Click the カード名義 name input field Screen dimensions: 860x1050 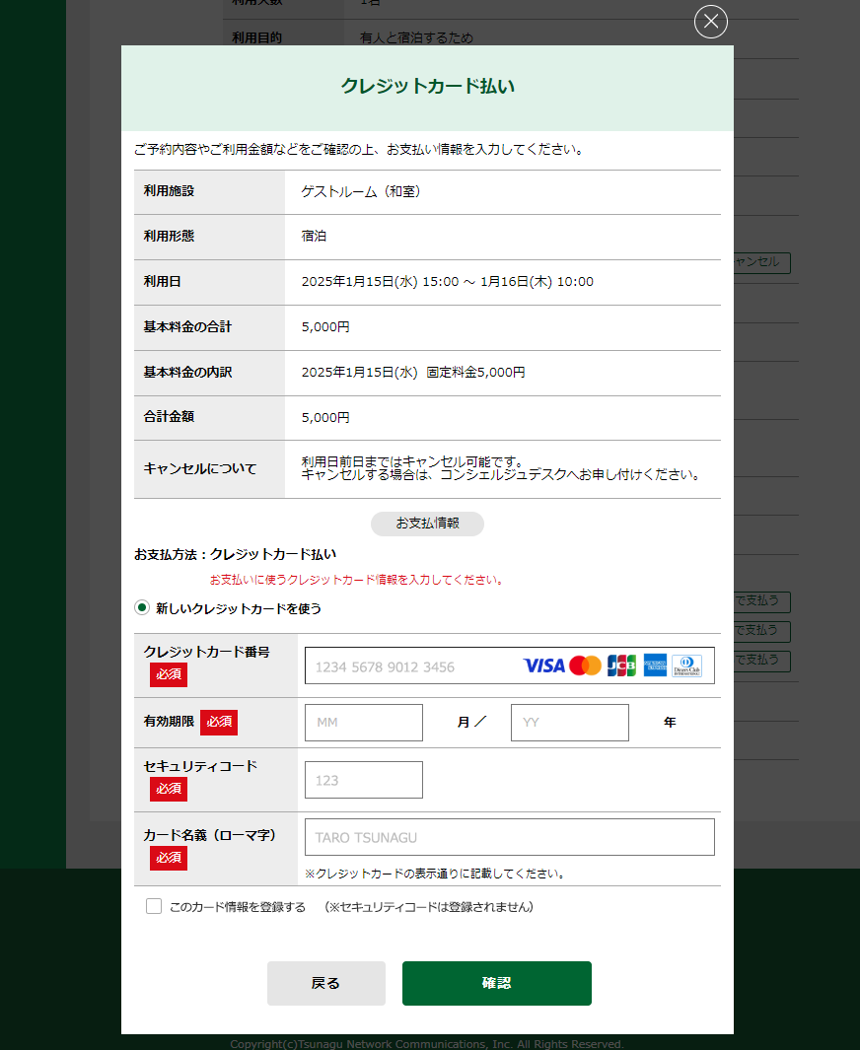click(x=509, y=837)
